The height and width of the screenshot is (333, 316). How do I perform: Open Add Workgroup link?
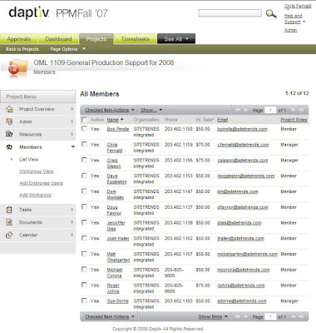tap(35, 195)
